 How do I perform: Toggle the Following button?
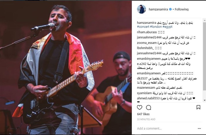[x=182, y=9]
